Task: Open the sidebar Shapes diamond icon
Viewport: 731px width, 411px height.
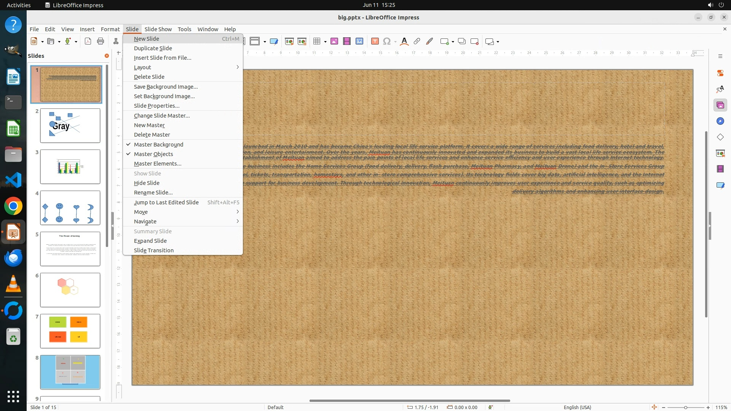Action: point(720,137)
